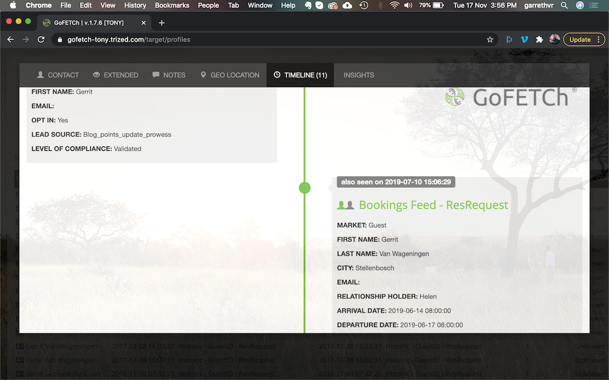Bookmark this page with star icon

coord(490,39)
